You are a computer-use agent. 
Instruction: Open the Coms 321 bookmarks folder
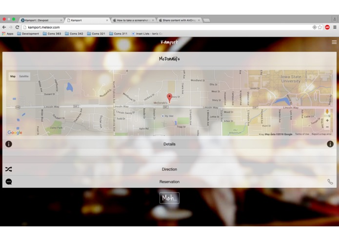tap(96, 34)
